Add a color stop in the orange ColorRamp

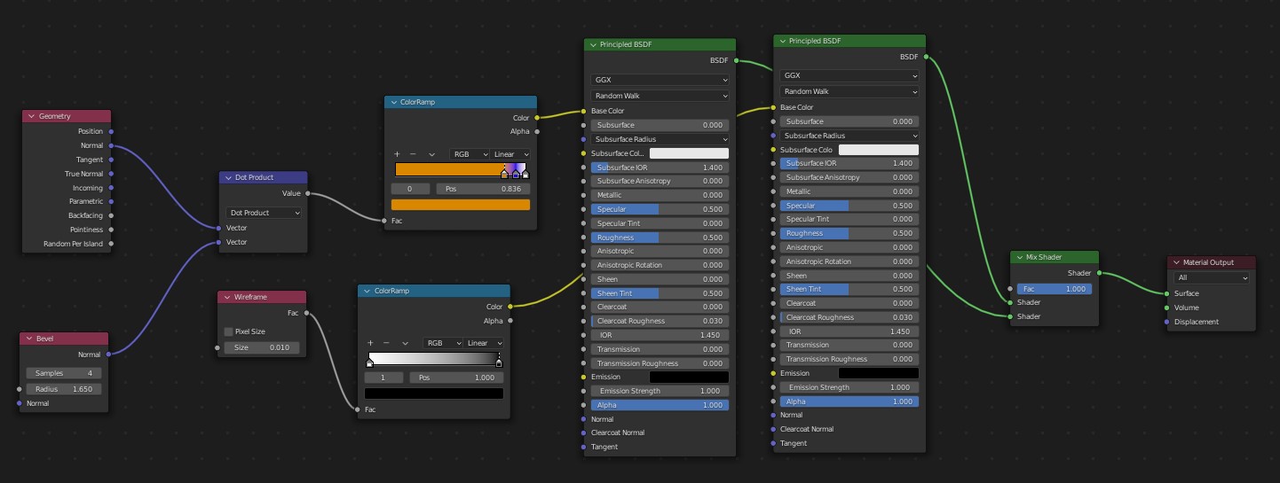[397, 154]
